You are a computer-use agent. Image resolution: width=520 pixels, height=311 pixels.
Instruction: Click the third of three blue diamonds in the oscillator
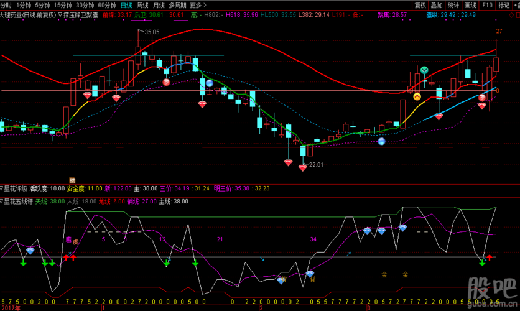402,228
